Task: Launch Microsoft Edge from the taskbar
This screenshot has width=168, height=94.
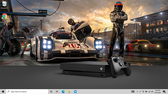Action: [x=63, y=91]
